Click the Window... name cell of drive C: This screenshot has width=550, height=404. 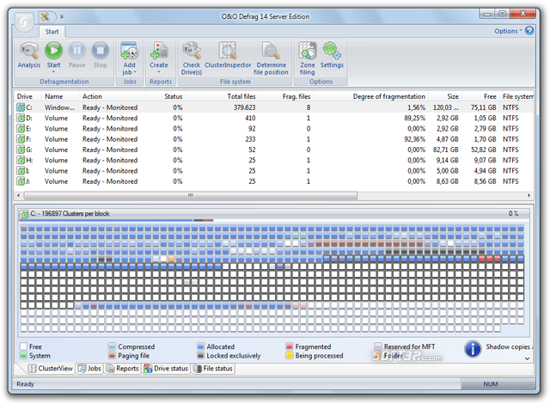pos(59,107)
